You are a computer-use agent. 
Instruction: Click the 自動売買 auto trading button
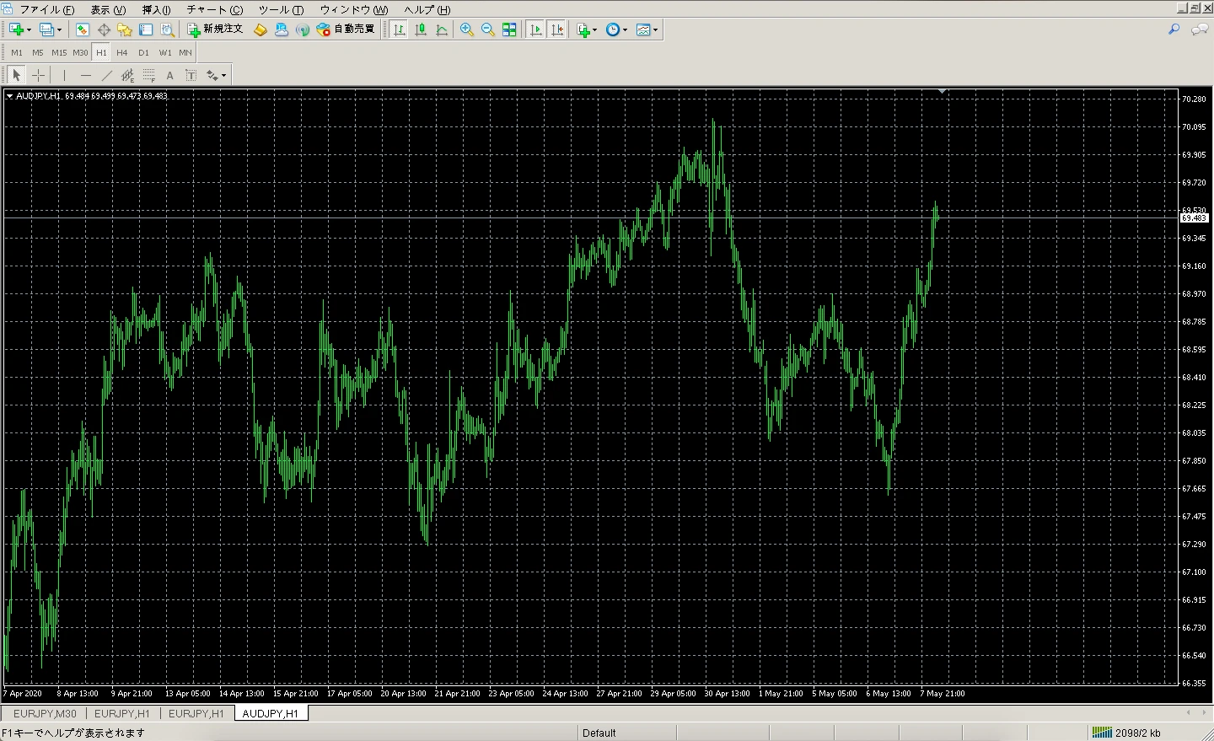click(x=346, y=30)
